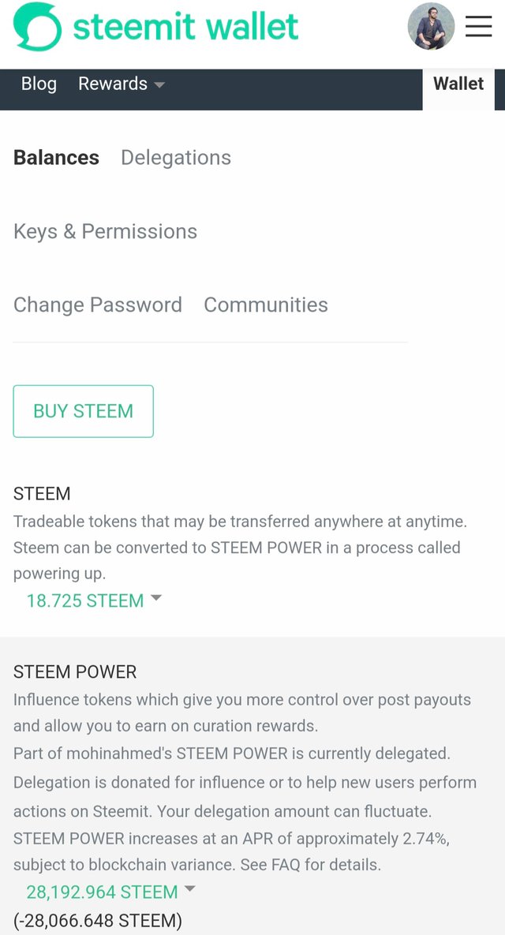Click the arrow next to 28,192.964 STEEM

[189, 890]
